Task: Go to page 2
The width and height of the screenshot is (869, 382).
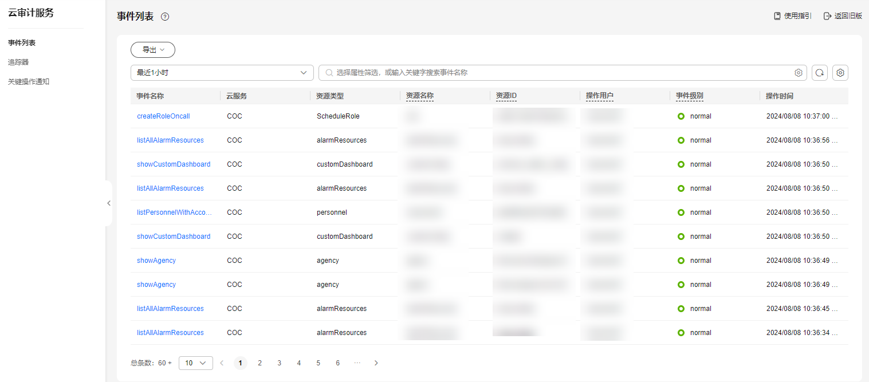Action: 260,363
